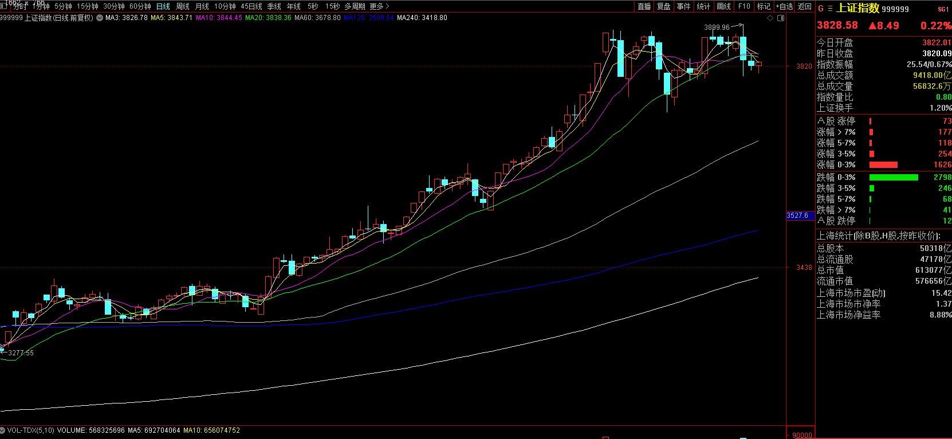Screen dimensions: 952x439
Task: Click the 标记 mark button
Action: [764, 6]
